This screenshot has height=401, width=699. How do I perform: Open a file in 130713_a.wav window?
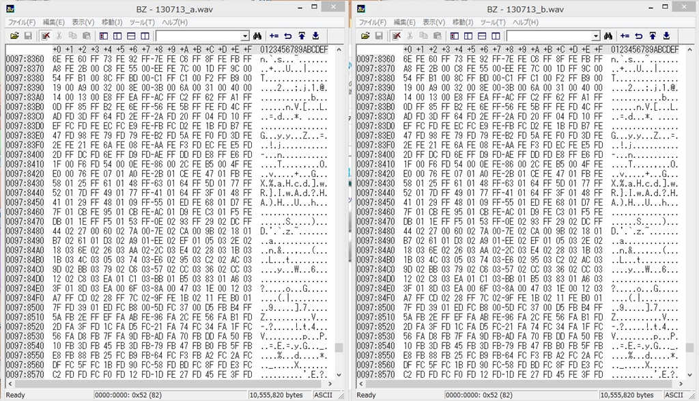[14, 36]
